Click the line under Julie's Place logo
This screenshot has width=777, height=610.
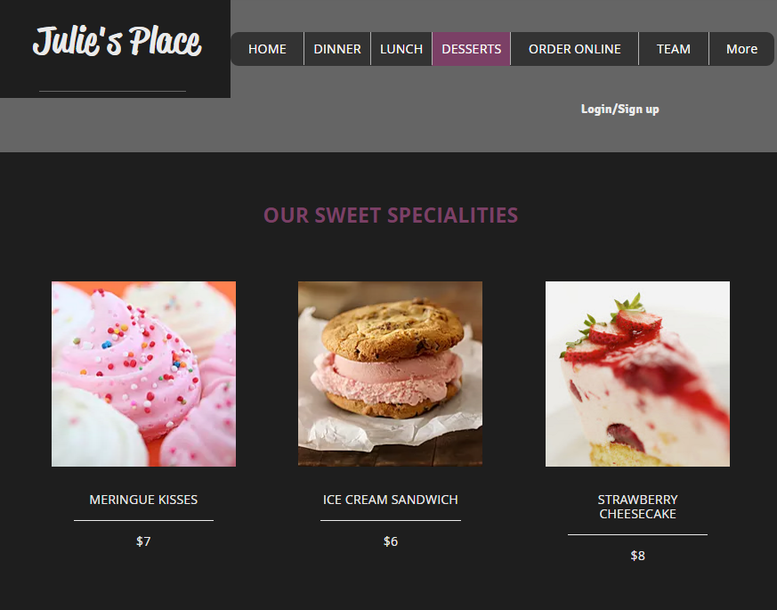click(112, 91)
